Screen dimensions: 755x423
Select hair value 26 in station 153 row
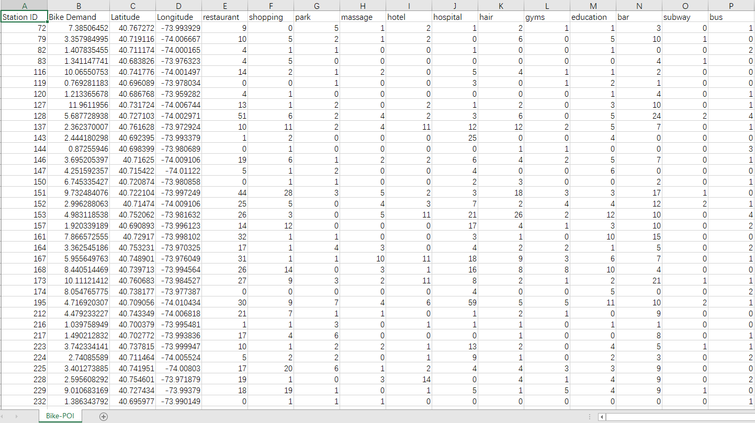point(501,214)
